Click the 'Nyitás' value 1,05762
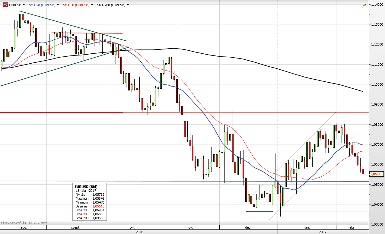The width and height of the screenshot is (385, 234). tap(98, 195)
